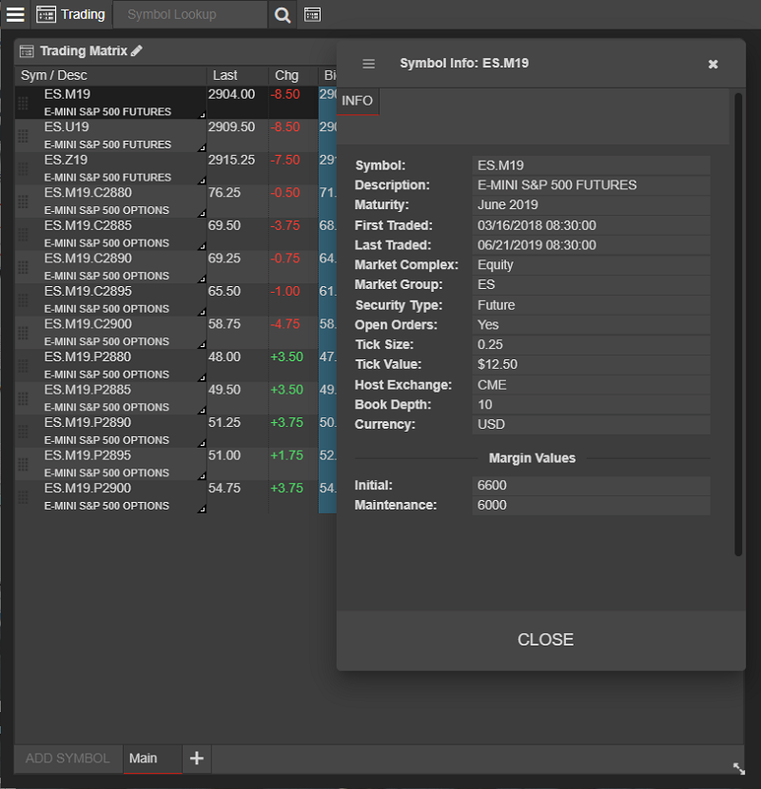The image size is (761, 789).
Task: Click drag handle of ES.U19 row
Action: 23,135
